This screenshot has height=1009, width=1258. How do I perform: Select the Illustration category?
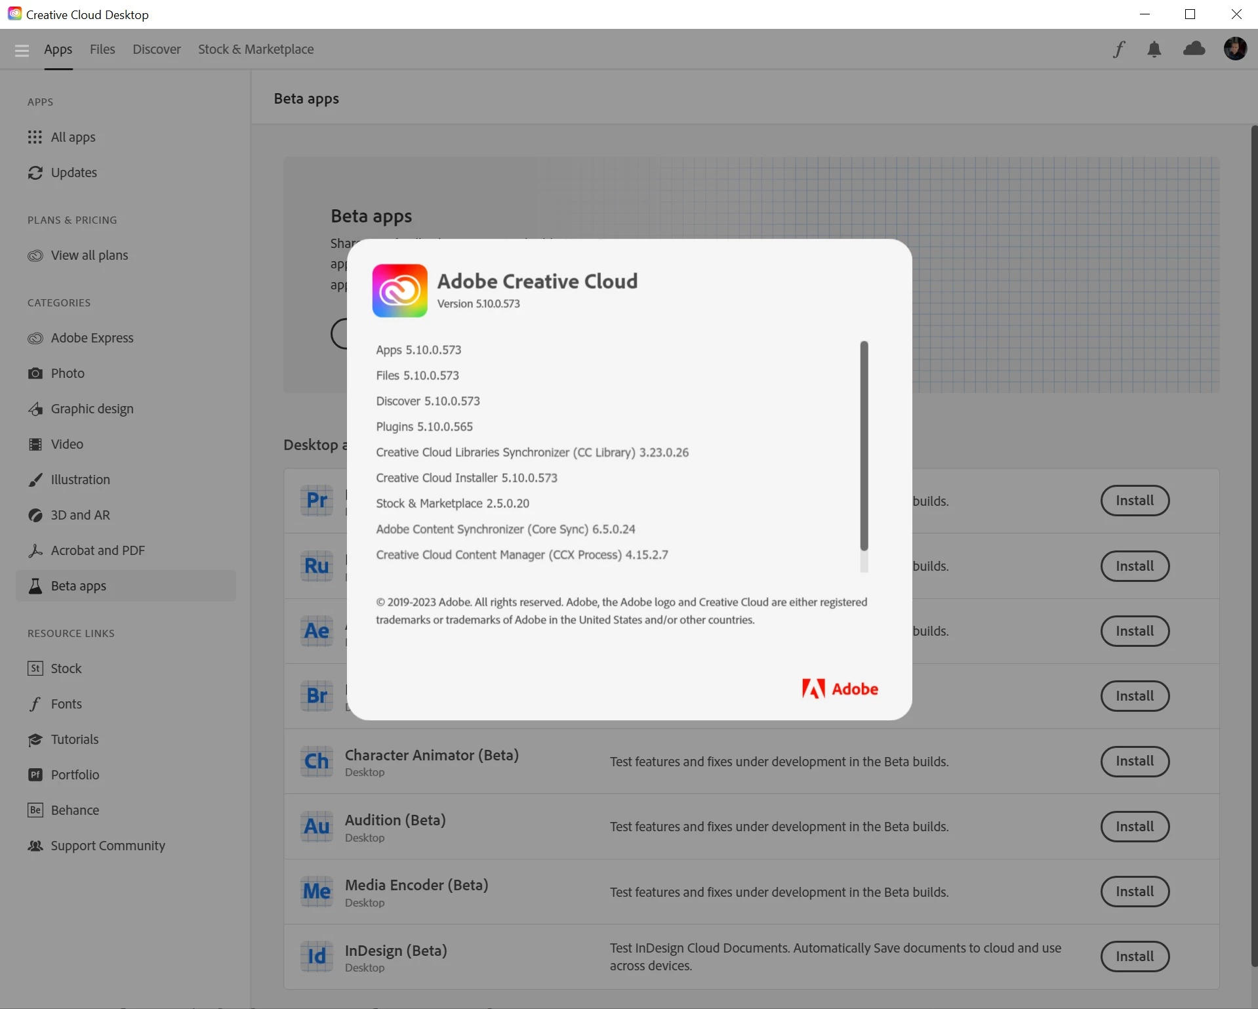click(126, 480)
